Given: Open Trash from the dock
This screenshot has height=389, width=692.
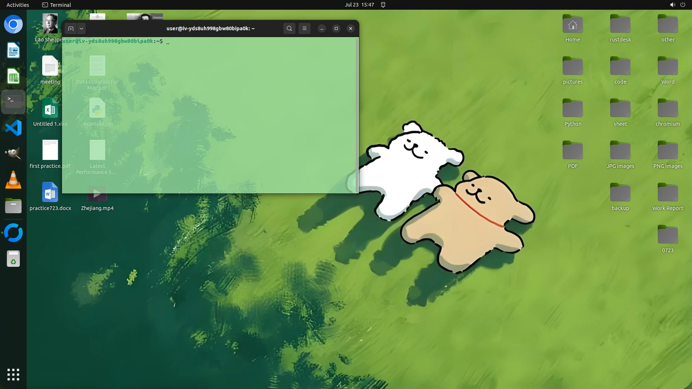Looking at the screenshot, I should tap(13, 259).
